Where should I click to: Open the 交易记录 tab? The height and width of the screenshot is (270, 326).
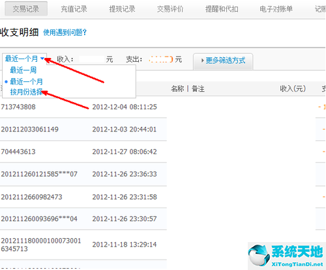tap(26, 9)
